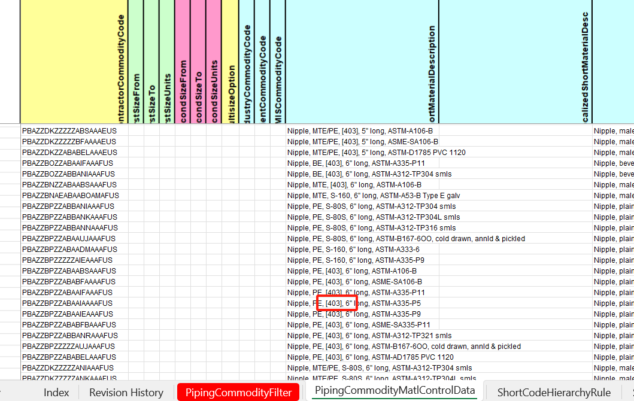Image resolution: width=634 pixels, height=401 pixels.
Task: Click description 'Nipple, MTE, S-160, 6" long, ASTM-A53-B Type E galv'
Action: (x=374, y=196)
